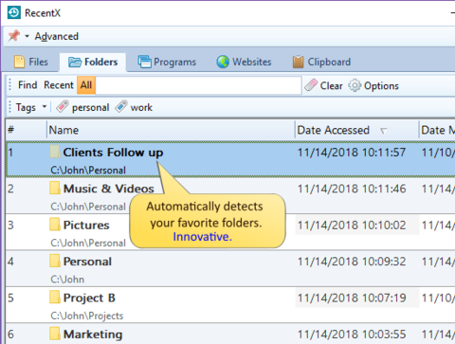
Task: Select the Project B folder icon
Action: (x=55, y=298)
